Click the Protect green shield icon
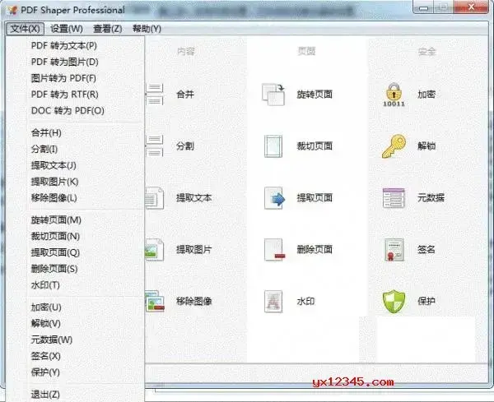 [x=394, y=302]
